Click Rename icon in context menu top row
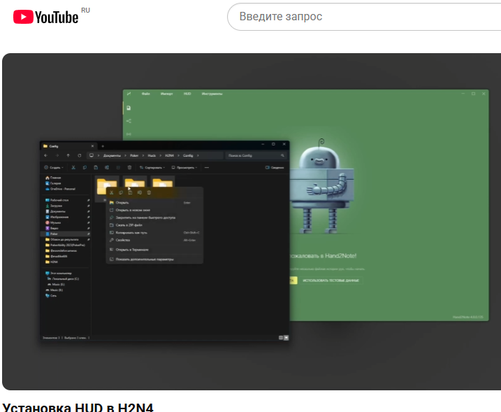The height and width of the screenshot is (412, 501). 140,192
